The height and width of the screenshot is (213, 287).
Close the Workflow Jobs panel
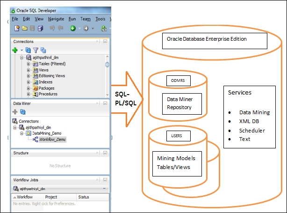97,180
